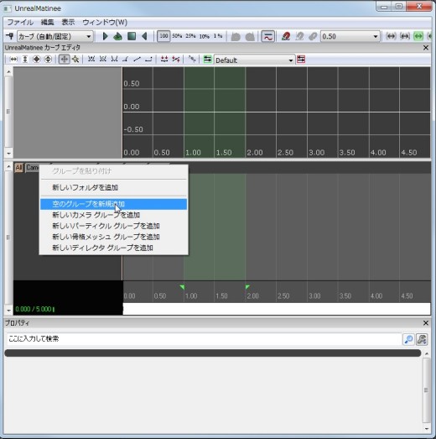Image resolution: width=436 pixels, height=439 pixels.
Task: Delete current curve tab (red icon)
Action: (x=301, y=59)
